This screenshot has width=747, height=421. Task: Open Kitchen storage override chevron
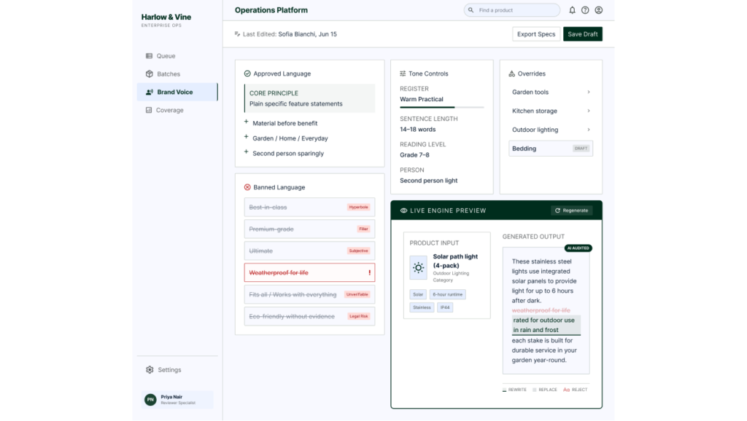(589, 111)
